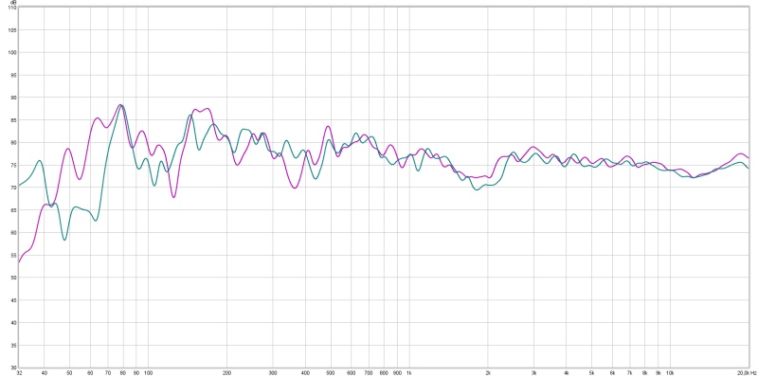Click the 32 Hz label at axis start
The height and width of the screenshot is (377, 758).
click(x=19, y=373)
